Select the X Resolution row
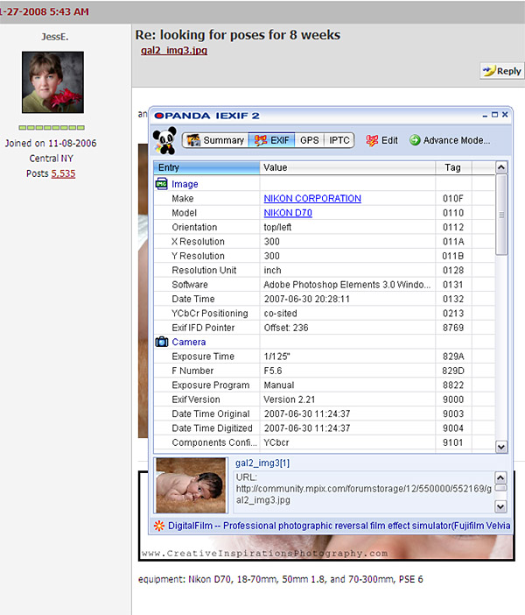525x615 pixels. coord(324,241)
